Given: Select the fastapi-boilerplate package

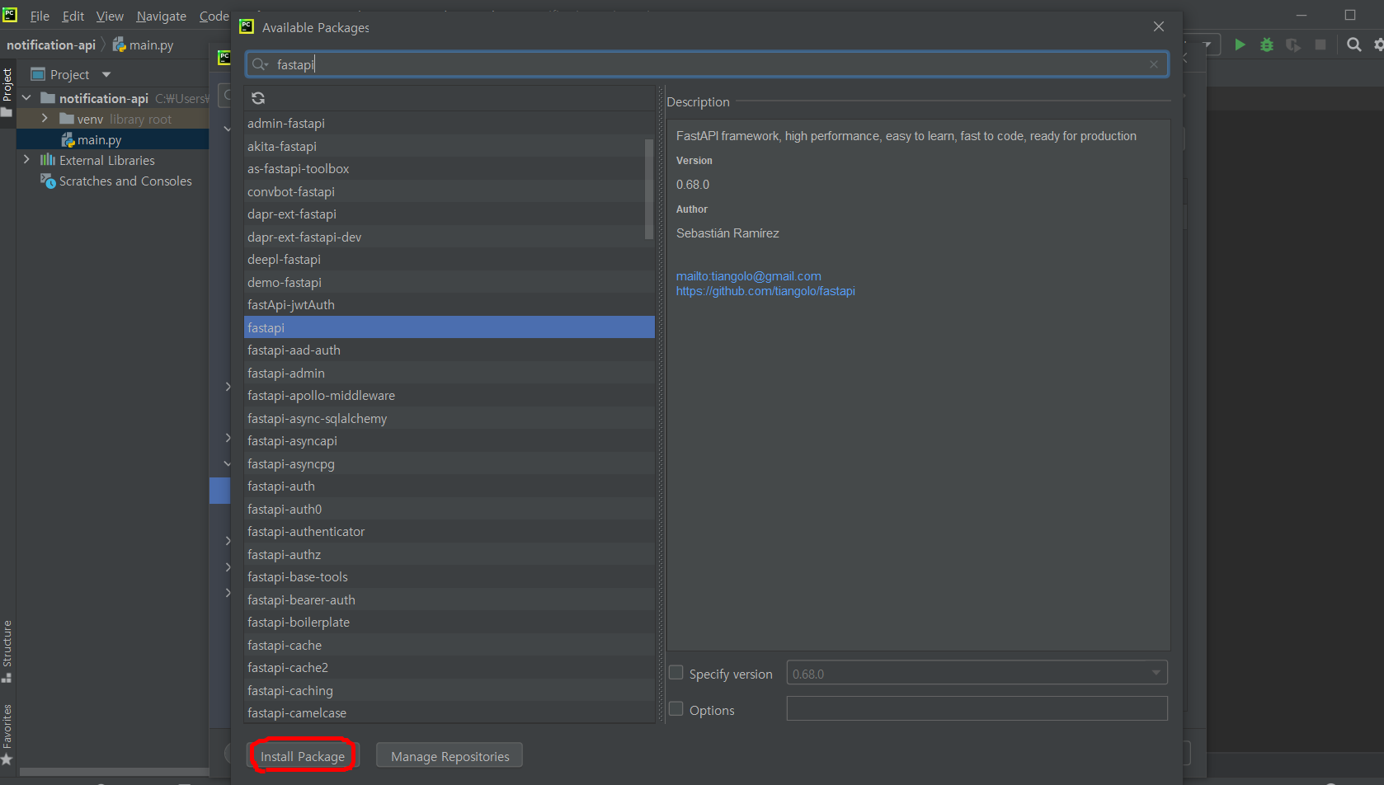Looking at the screenshot, I should (450, 622).
